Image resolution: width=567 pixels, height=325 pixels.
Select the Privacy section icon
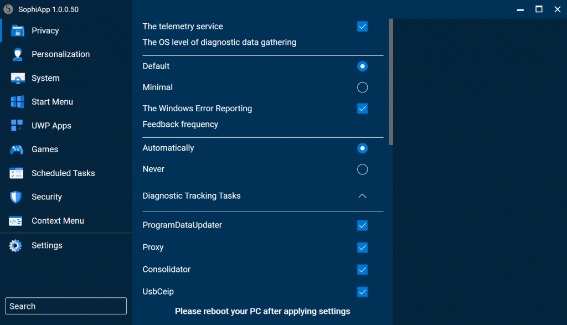point(17,30)
